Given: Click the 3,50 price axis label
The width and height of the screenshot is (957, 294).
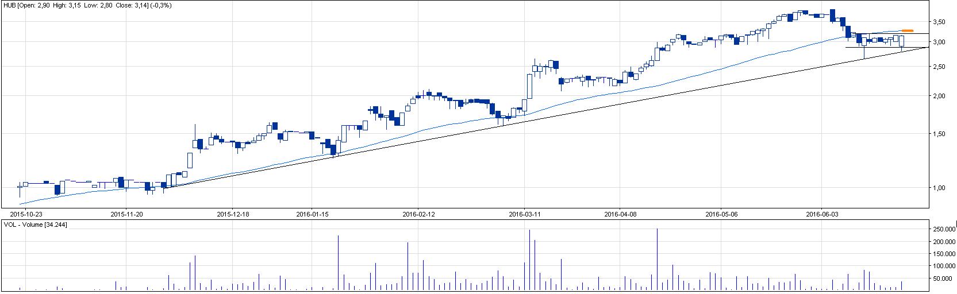Looking at the screenshot, I should [x=939, y=22].
